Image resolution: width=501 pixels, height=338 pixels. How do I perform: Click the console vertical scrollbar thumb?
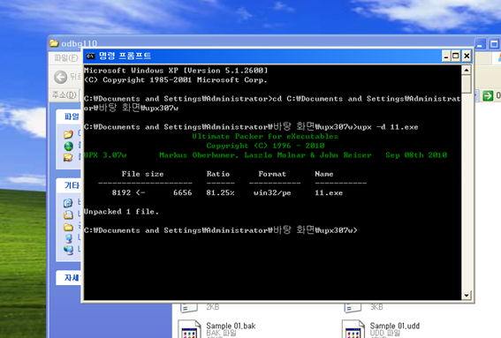click(x=467, y=84)
